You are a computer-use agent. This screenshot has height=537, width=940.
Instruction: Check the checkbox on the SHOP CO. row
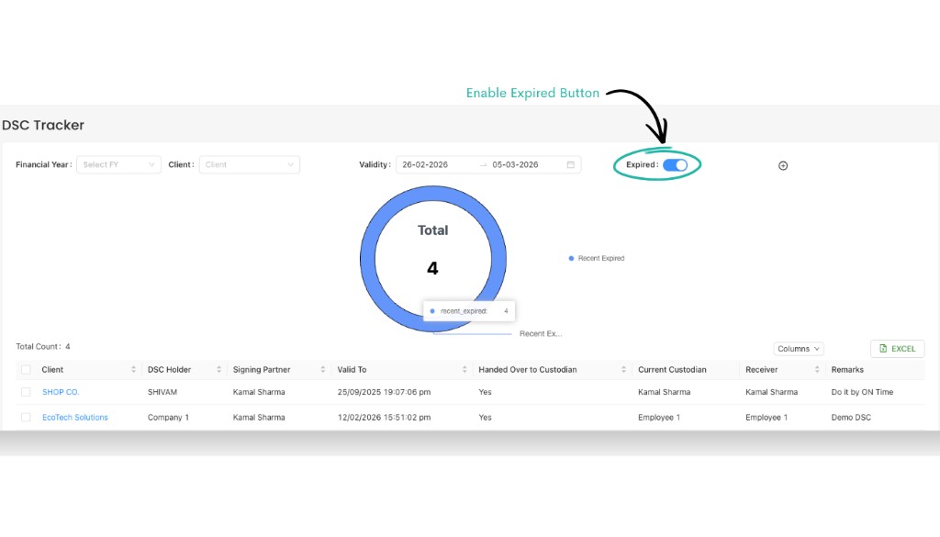tap(25, 392)
